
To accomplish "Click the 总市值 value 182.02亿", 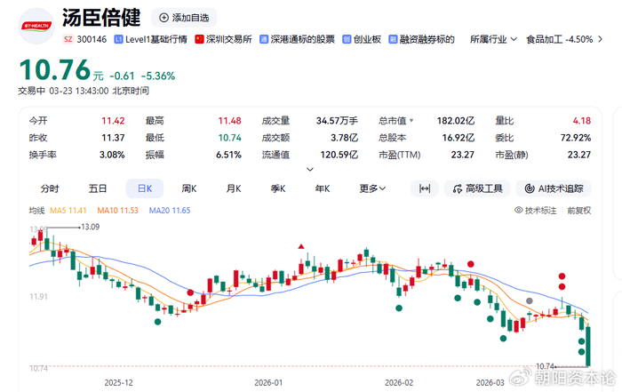I will coord(455,121).
